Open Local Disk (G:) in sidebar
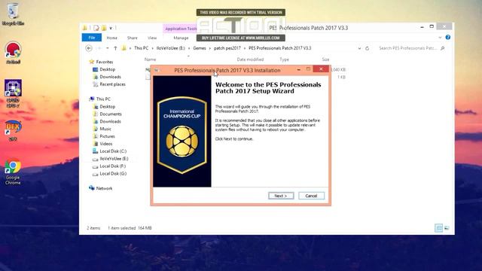 pos(113,174)
